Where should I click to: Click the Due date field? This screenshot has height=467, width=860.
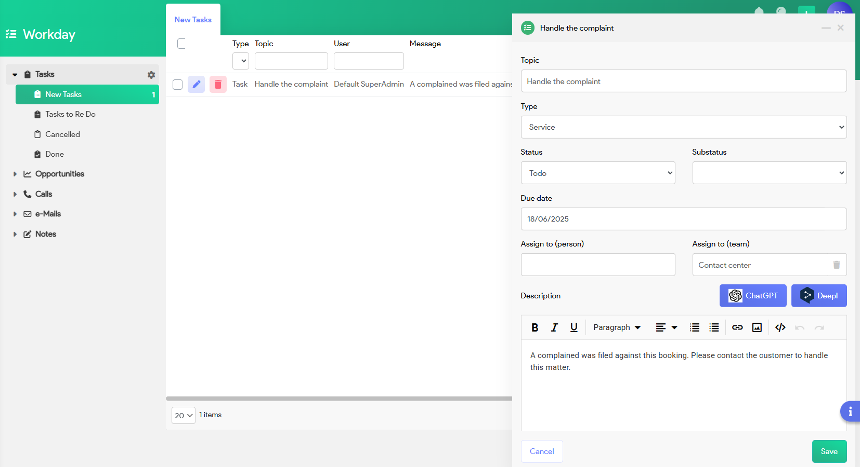[683, 219]
